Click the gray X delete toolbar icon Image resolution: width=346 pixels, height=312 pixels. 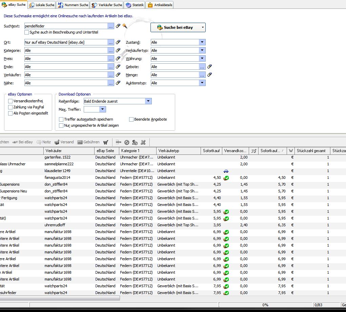(x=143, y=142)
